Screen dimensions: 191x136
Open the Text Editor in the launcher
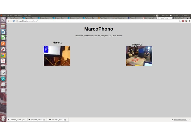[x=3, y=73]
